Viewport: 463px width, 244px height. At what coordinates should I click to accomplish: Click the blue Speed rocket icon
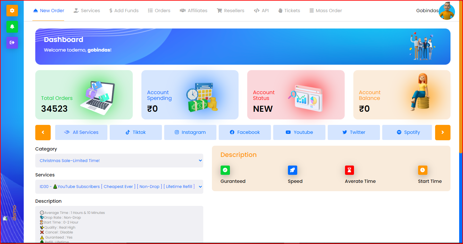click(x=292, y=170)
